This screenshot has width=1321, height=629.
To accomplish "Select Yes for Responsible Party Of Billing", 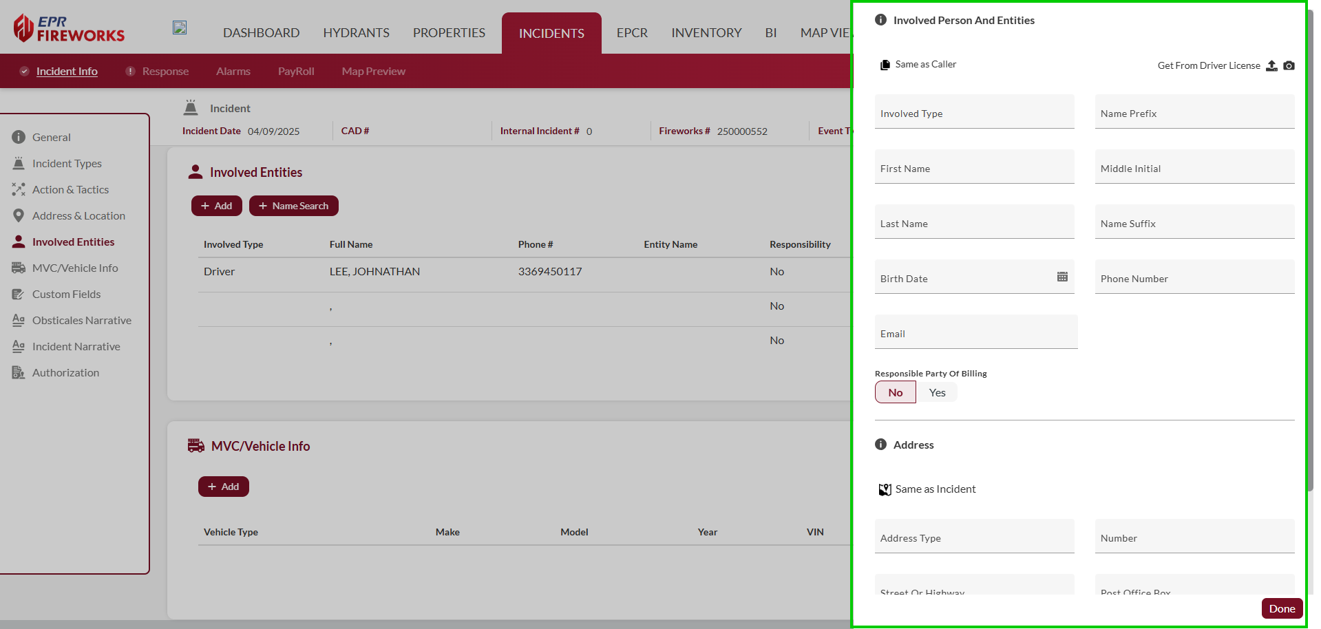I will [x=937, y=392].
